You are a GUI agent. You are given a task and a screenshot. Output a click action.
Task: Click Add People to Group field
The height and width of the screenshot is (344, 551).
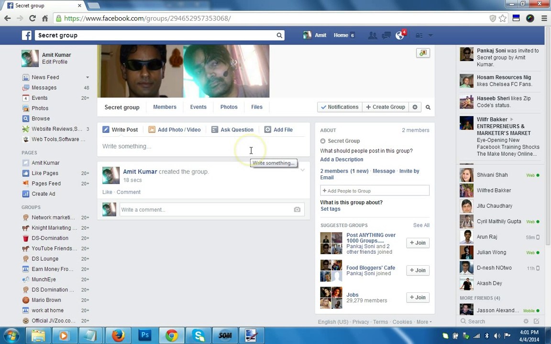(x=375, y=191)
